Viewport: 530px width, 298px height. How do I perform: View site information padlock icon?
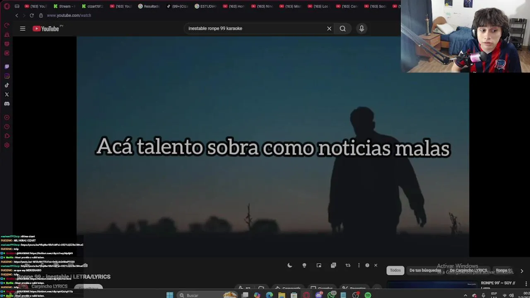41,15
